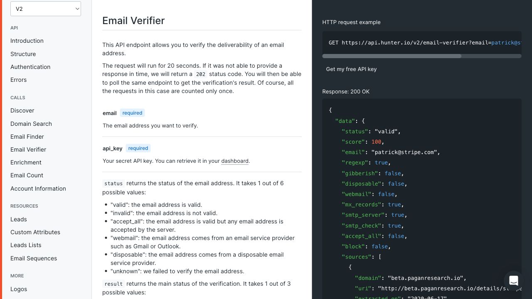
Task: Click the "disposable" key in the JSON response
Action: click(362, 184)
